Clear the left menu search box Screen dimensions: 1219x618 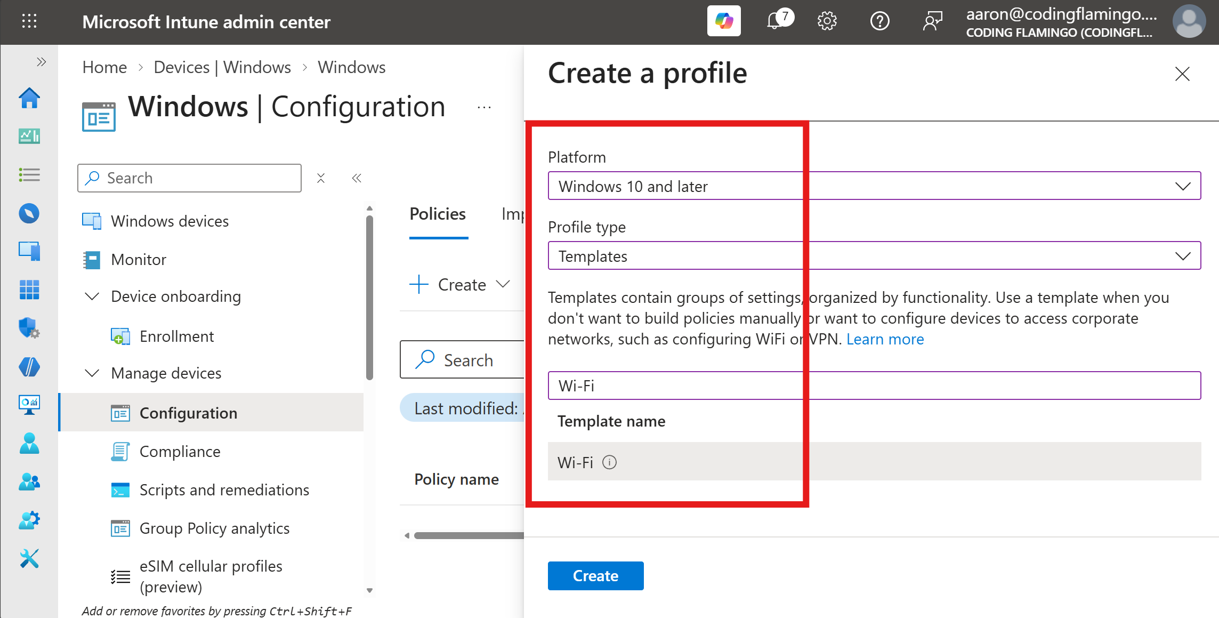(321, 178)
